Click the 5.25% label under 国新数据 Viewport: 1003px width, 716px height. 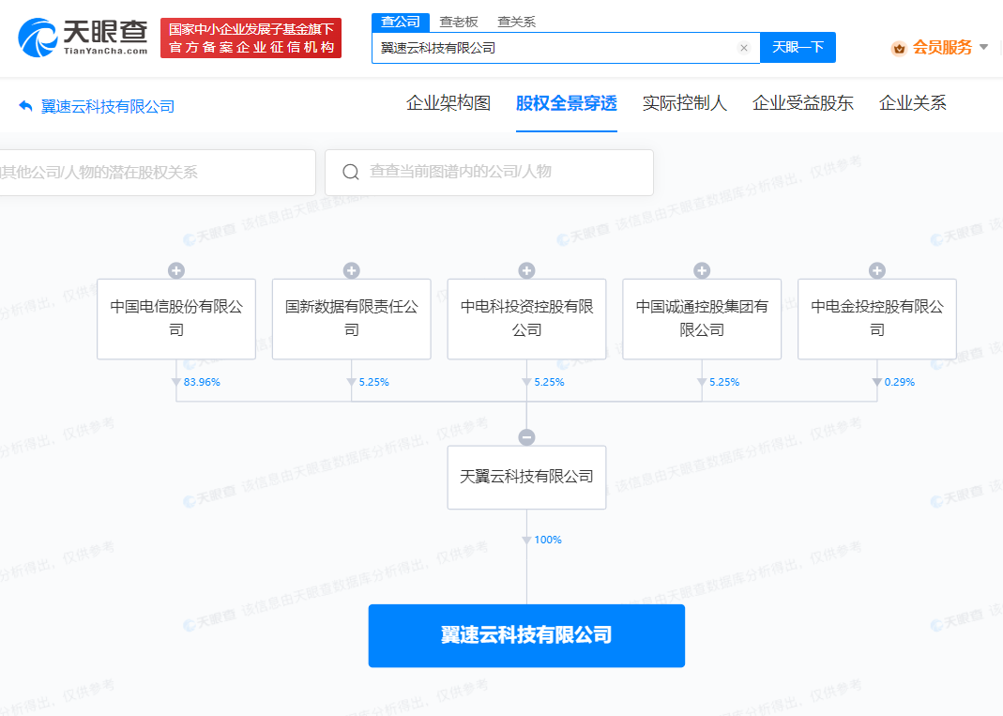(x=373, y=382)
